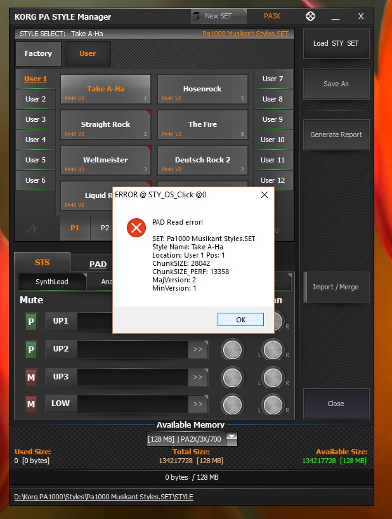The image size is (392, 519).
Task: Click the New SET button
Action: [x=219, y=16]
